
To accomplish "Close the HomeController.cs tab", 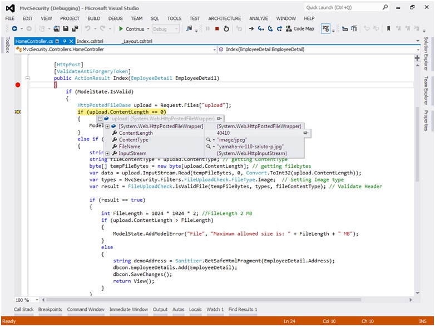I will 71,41.
